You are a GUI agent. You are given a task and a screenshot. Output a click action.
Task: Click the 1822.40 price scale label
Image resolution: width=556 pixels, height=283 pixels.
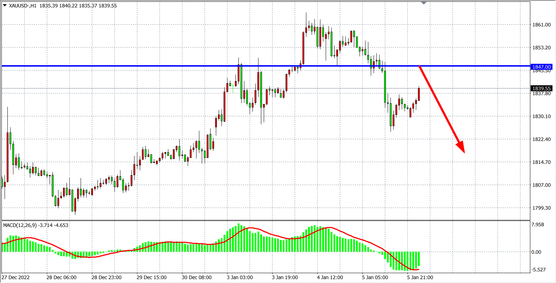(x=542, y=139)
